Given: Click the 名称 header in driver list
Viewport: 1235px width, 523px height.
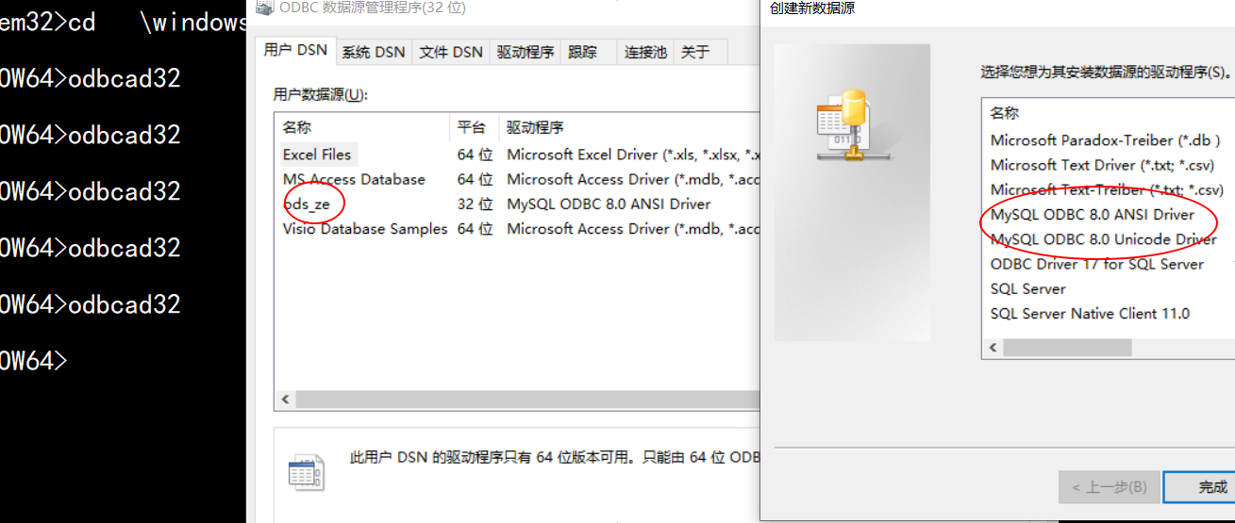Looking at the screenshot, I should (x=1005, y=113).
